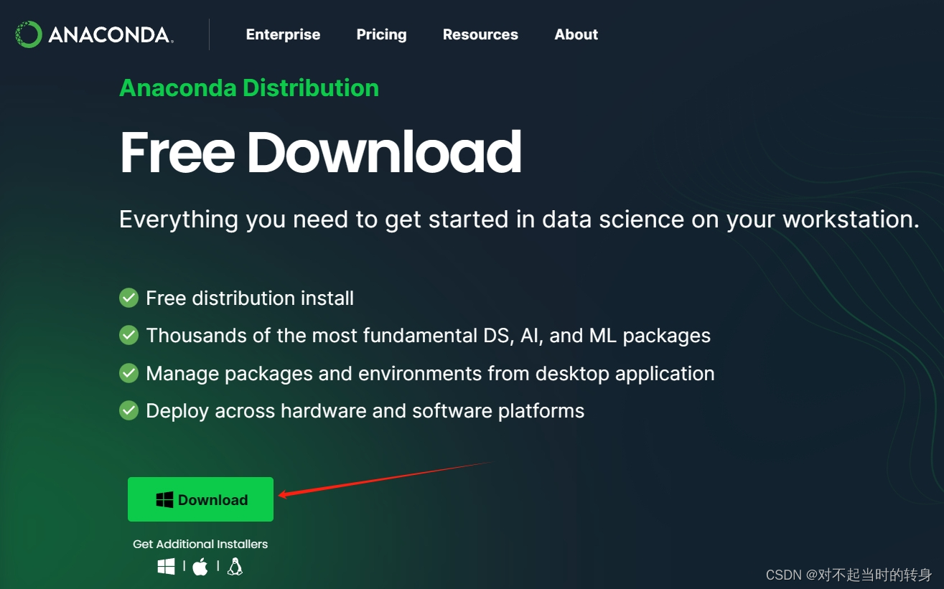Open the Pricing page
944x589 pixels.
tap(381, 34)
